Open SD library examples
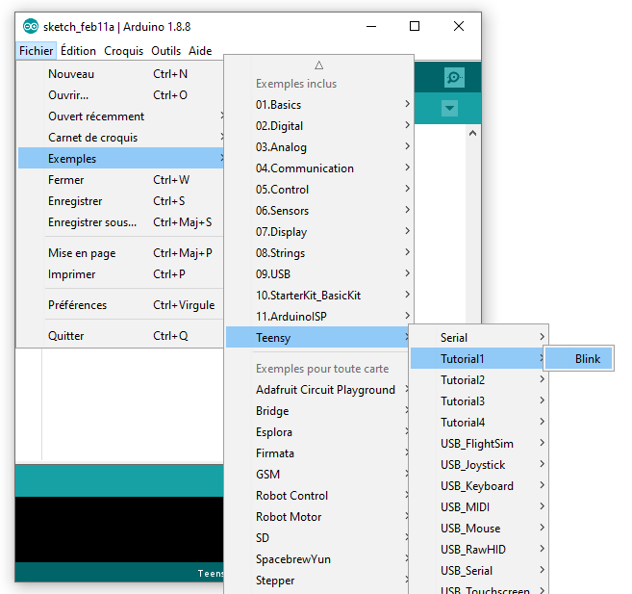 tap(318, 538)
